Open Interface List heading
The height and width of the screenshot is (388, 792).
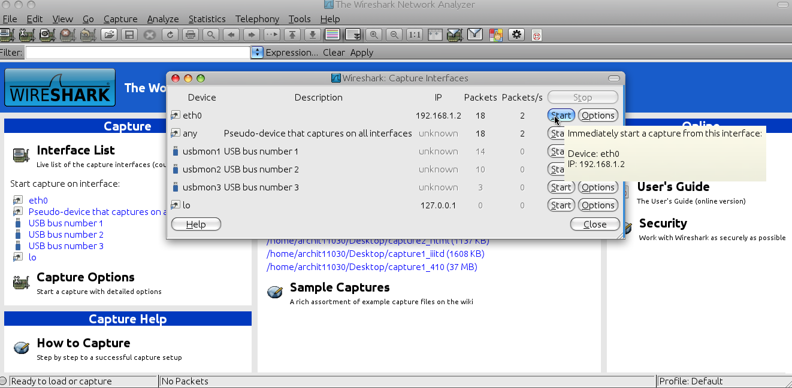click(75, 150)
